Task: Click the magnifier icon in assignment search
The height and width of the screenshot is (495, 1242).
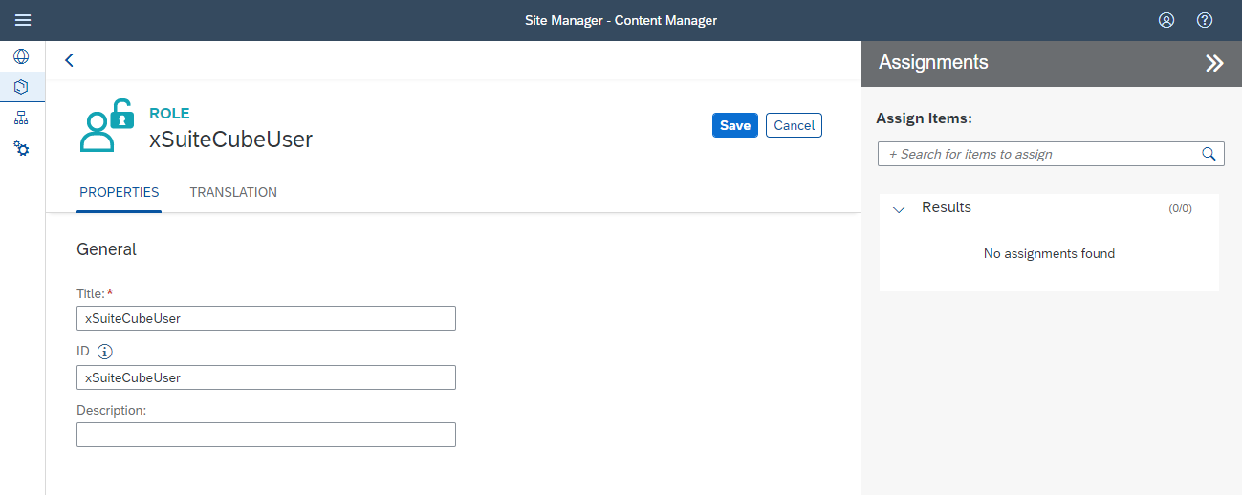Action: [1209, 154]
